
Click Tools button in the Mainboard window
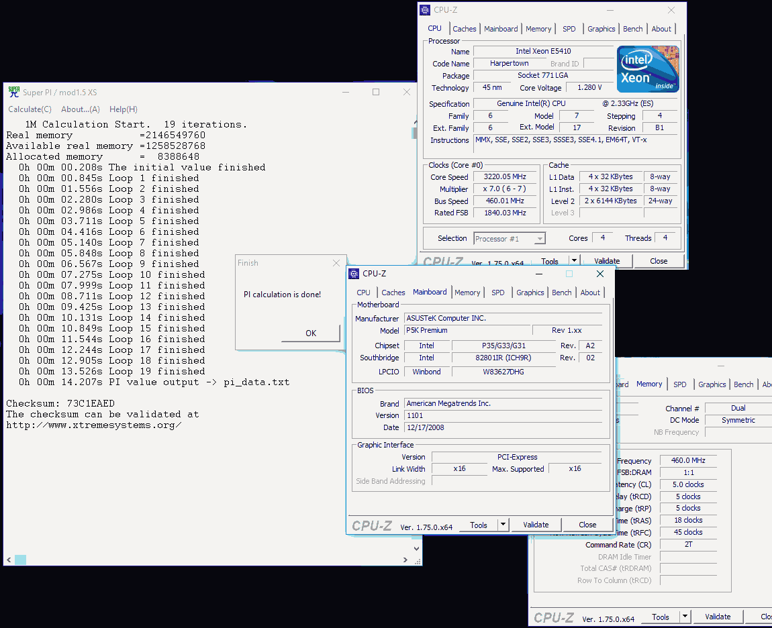pyautogui.click(x=479, y=525)
